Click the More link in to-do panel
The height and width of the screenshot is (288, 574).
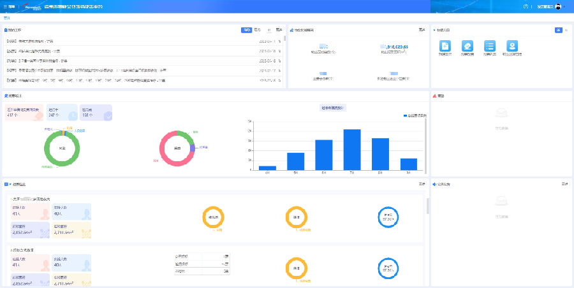coord(279,30)
